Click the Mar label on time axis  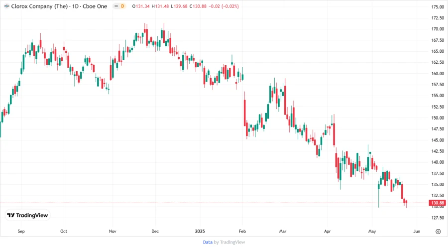coord(283,231)
